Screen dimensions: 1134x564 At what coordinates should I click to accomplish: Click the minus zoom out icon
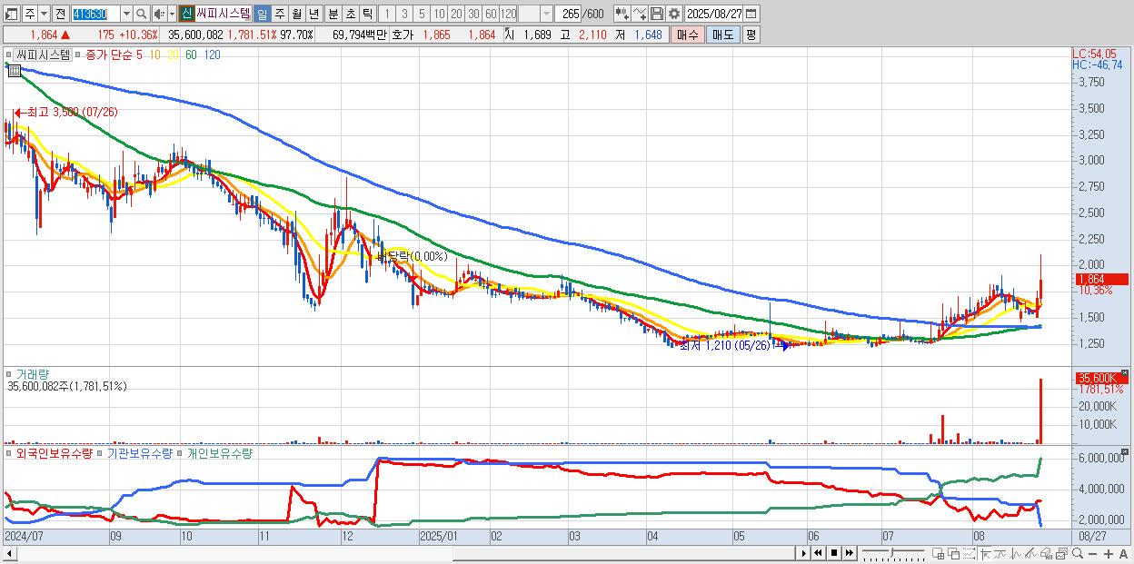click(1092, 554)
